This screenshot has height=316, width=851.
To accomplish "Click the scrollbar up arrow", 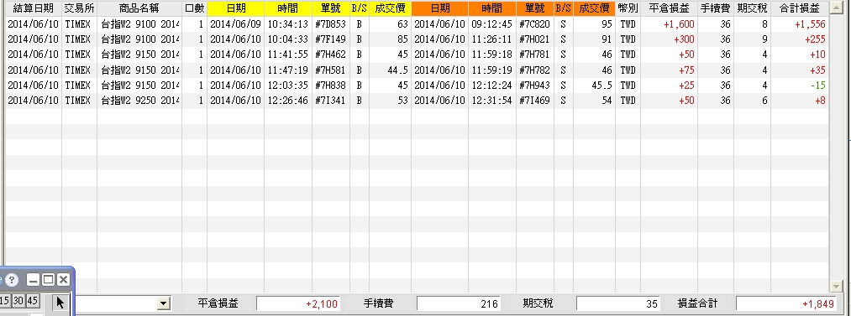I will [836, 7].
